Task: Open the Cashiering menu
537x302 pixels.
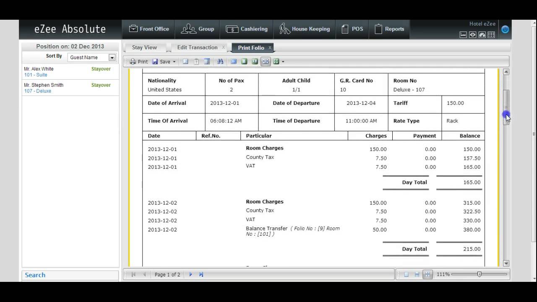Action: tap(247, 29)
